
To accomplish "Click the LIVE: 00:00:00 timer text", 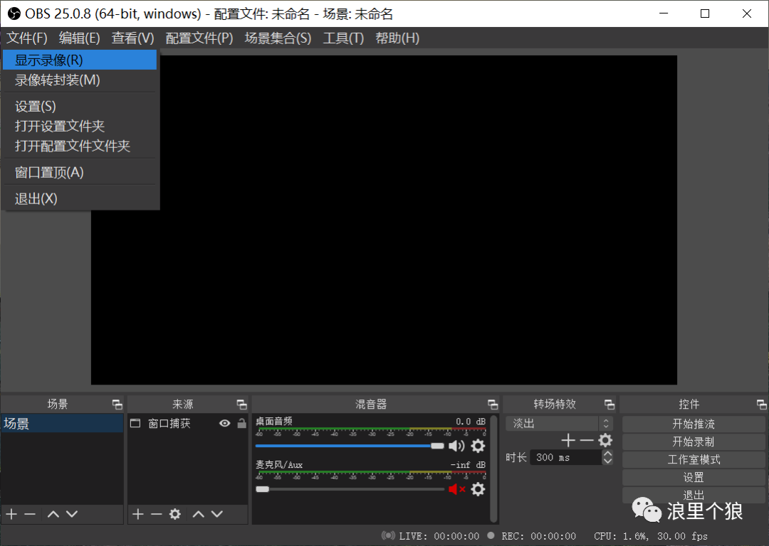I will (x=439, y=536).
